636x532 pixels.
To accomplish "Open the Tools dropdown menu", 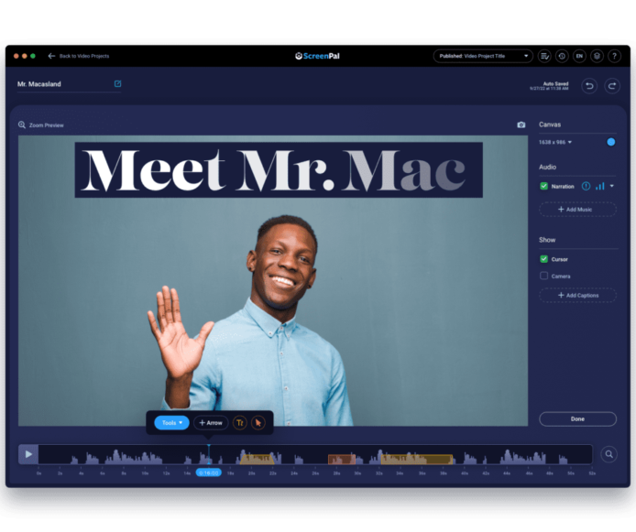I will (x=171, y=422).
